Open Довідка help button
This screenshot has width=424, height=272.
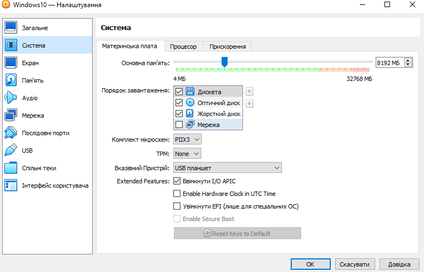[399, 264]
